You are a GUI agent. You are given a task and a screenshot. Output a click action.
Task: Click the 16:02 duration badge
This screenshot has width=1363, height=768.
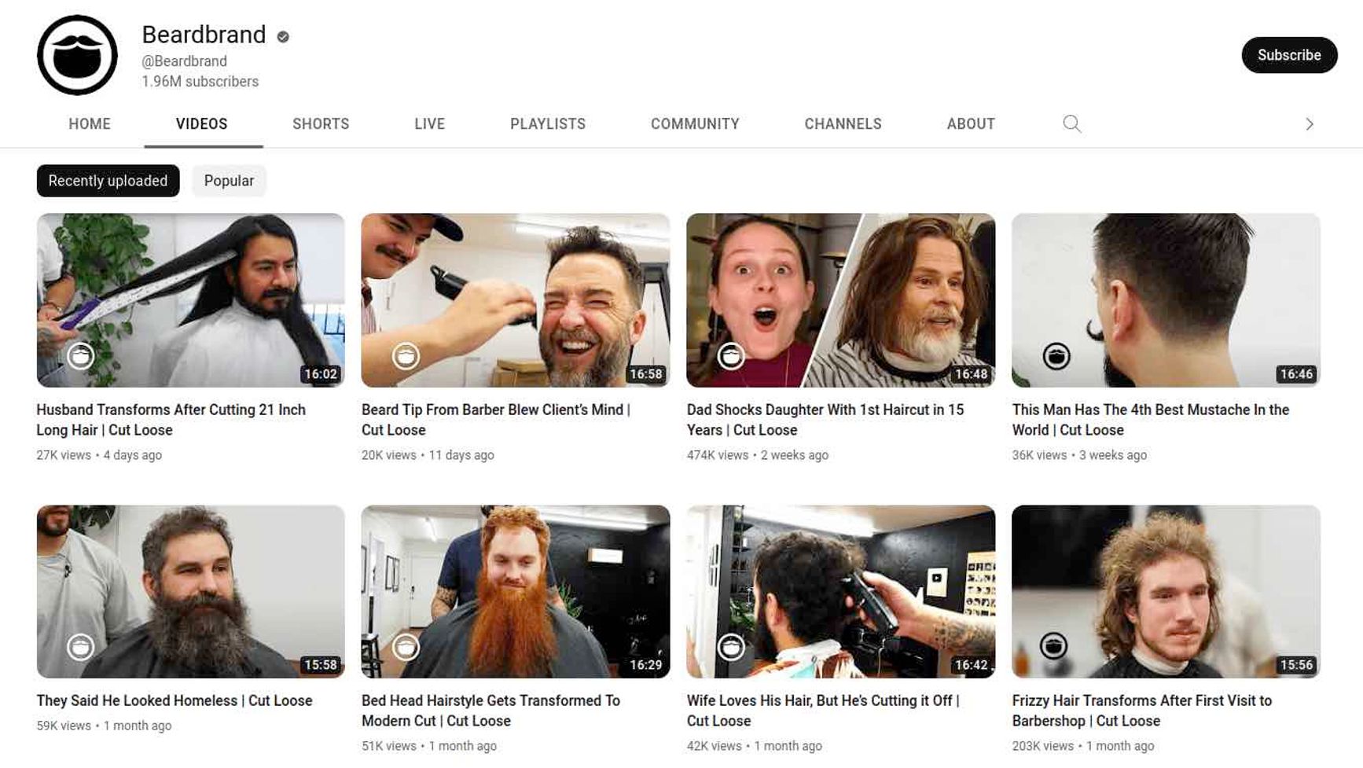pos(321,374)
